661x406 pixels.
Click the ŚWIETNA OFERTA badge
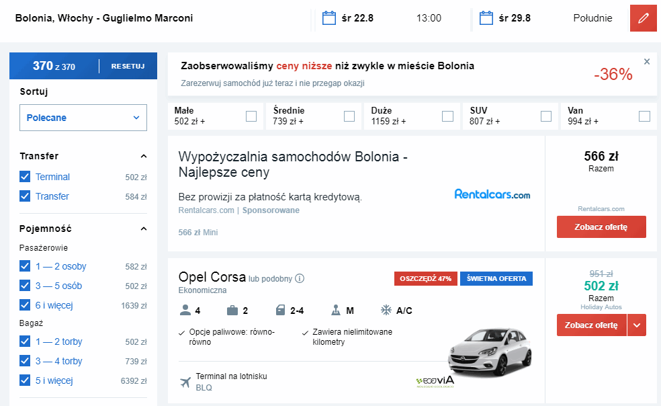(x=496, y=278)
